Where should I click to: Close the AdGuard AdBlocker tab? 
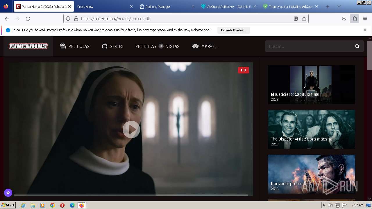point(255,6)
